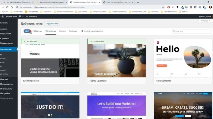Click the 4279 themes count badge
The width and height of the screenshot is (213, 119).
click(x=27, y=31)
